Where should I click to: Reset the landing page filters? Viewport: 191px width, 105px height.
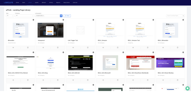(x=67, y=16)
